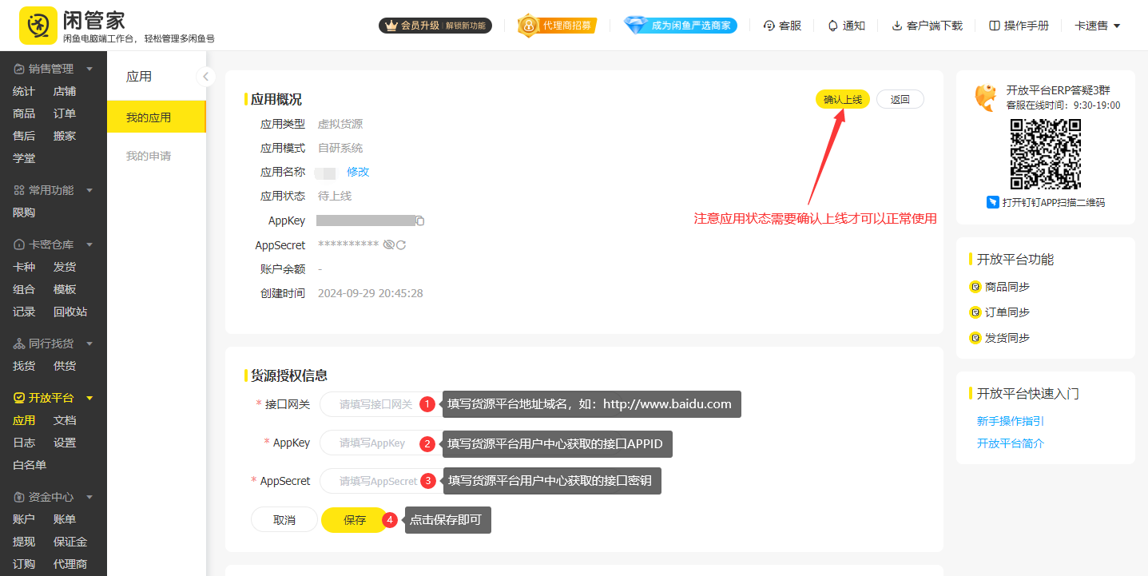1148x576 pixels.
Task: Click the 确认上线 button
Action: 843,99
